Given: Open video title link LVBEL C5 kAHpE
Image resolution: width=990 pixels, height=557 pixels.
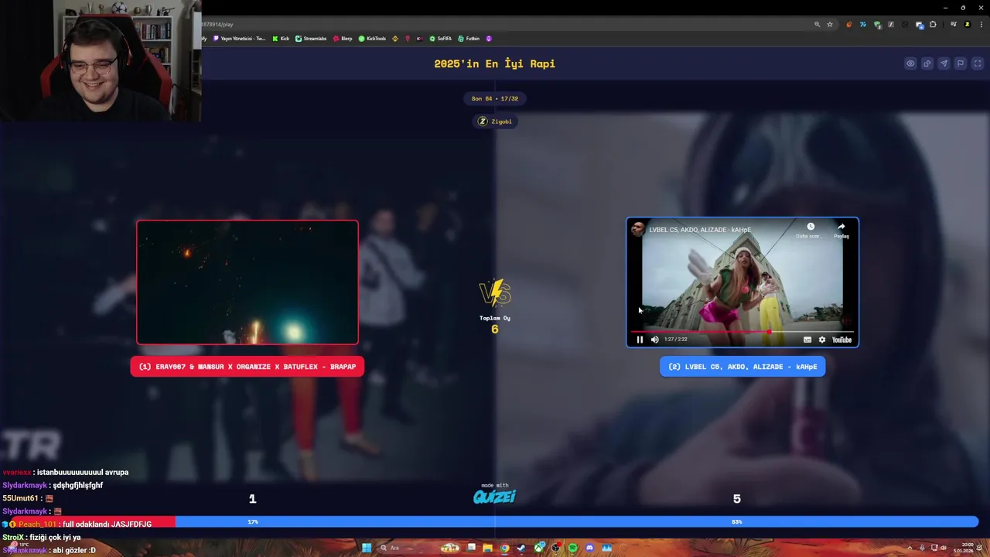Looking at the screenshot, I should (700, 230).
